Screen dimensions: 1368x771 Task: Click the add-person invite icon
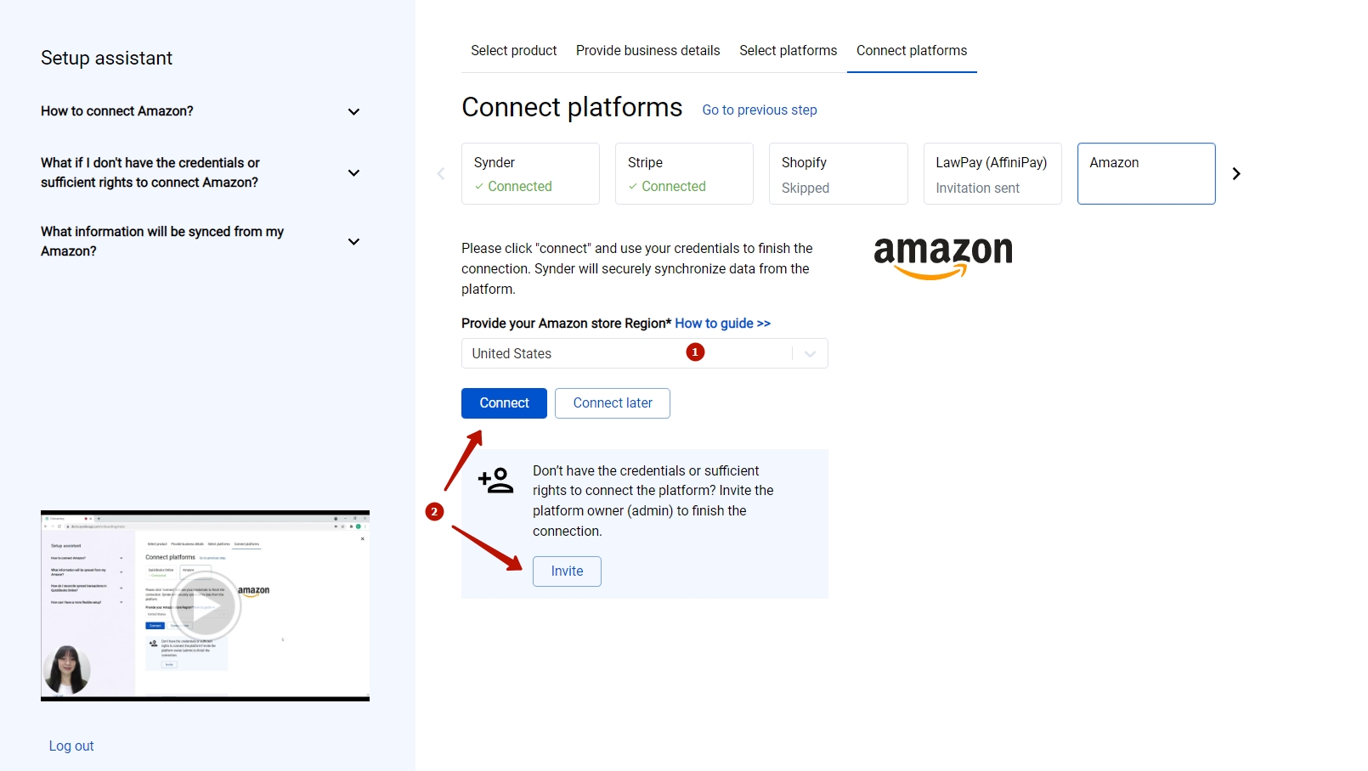[x=495, y=481]
